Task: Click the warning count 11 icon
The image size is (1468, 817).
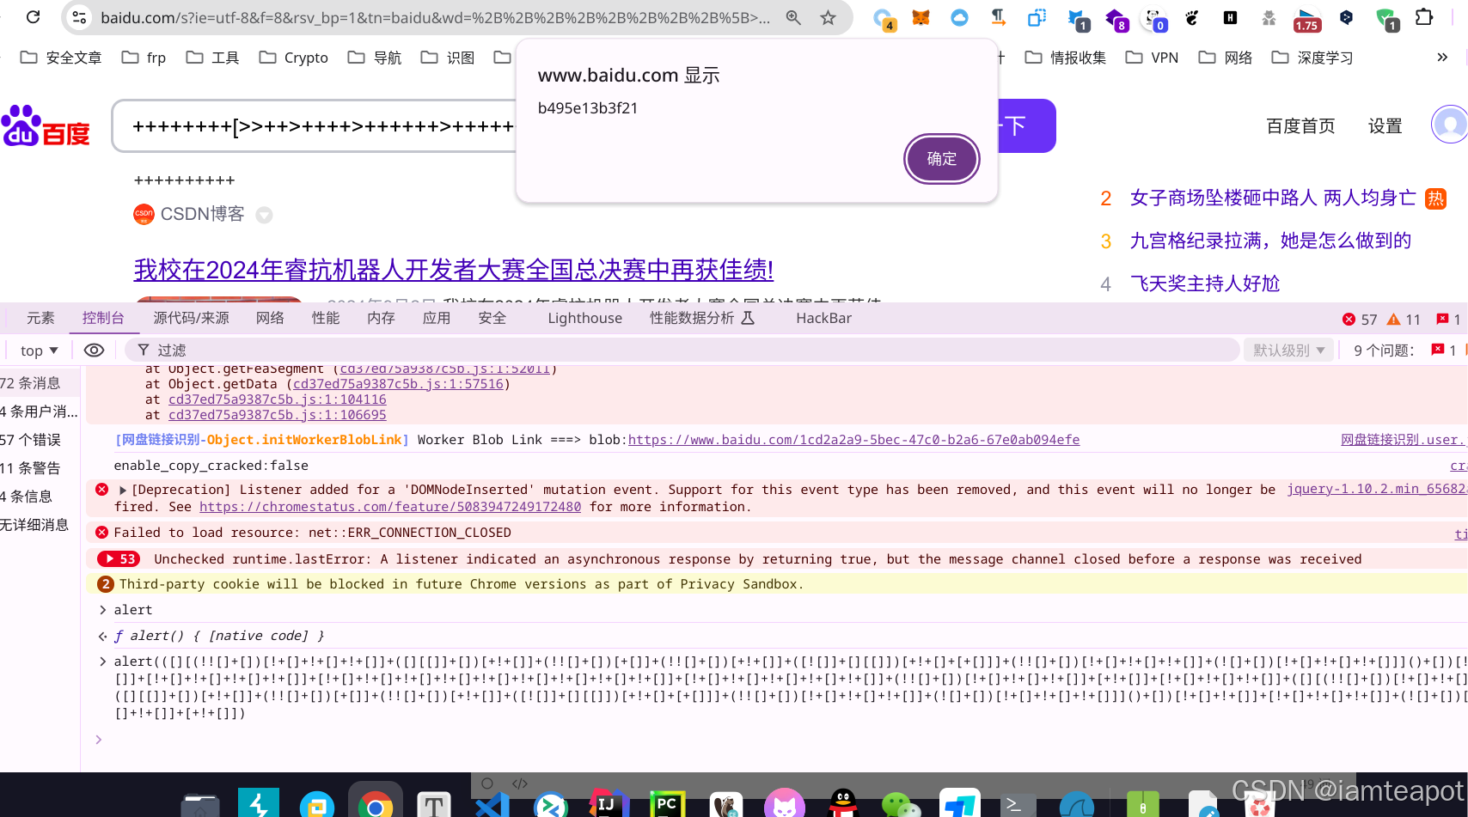Action: (x=1394, y=320)
